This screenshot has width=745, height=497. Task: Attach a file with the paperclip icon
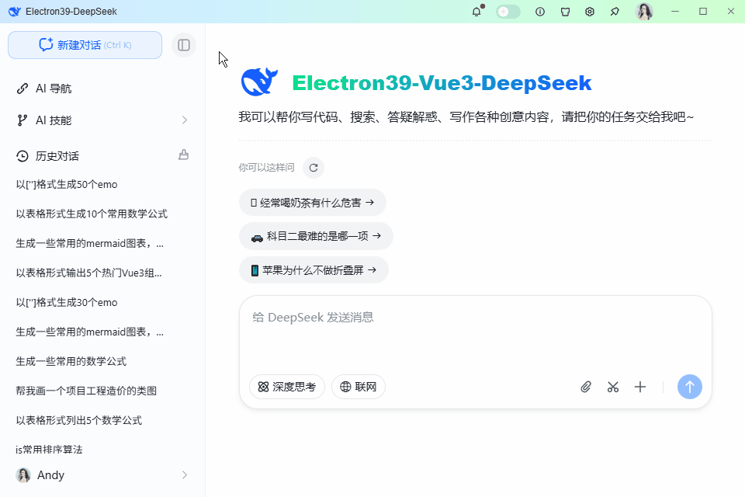click(586, 386)
